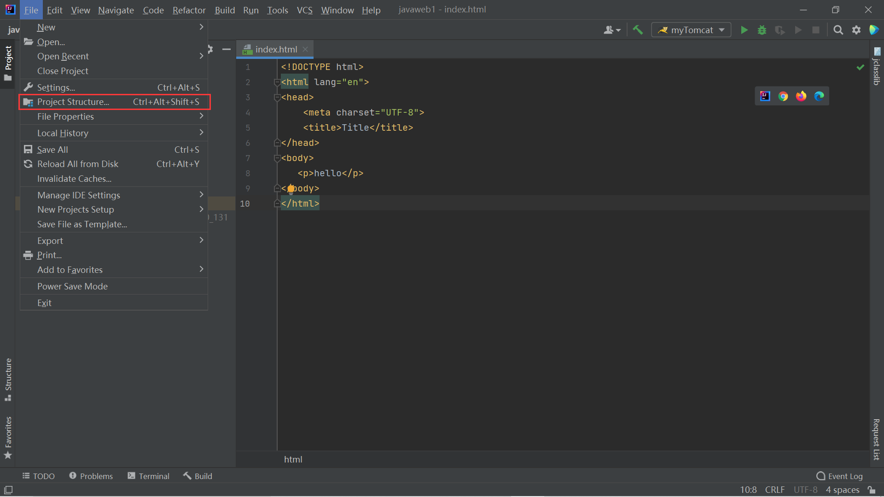Viewport: 884px width, 497px height.
Task: Open the Terminal tool window
Action: point(148,476)
